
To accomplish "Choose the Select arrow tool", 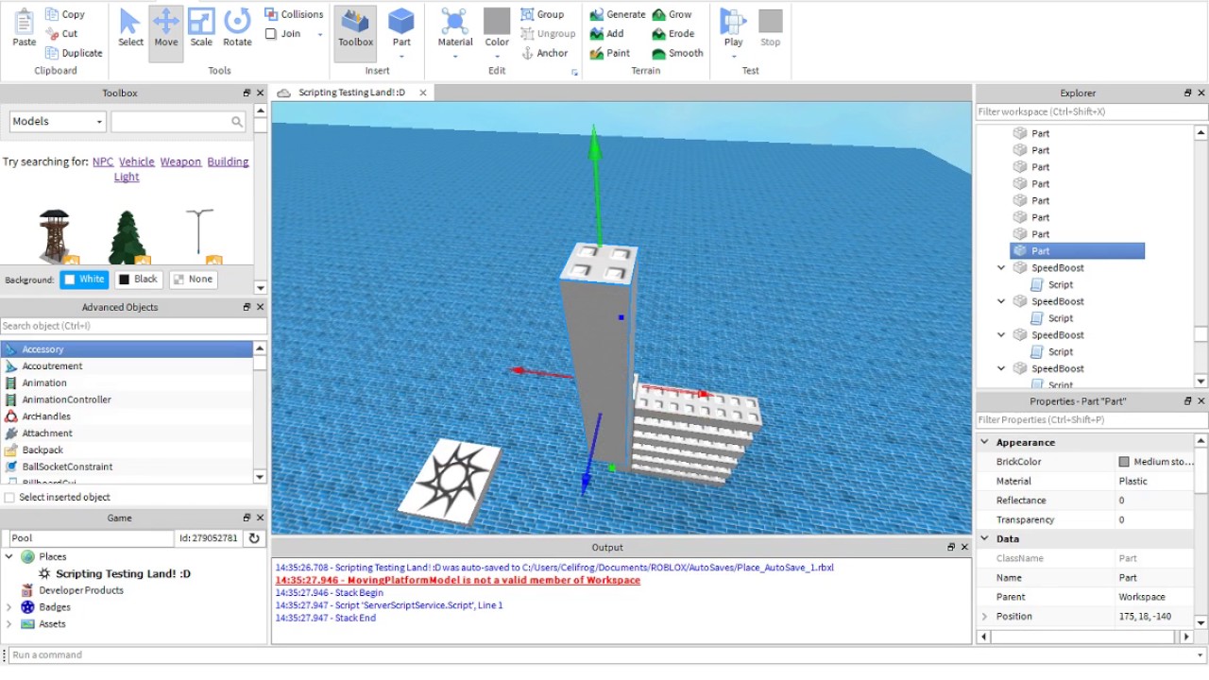I will 130,27.
